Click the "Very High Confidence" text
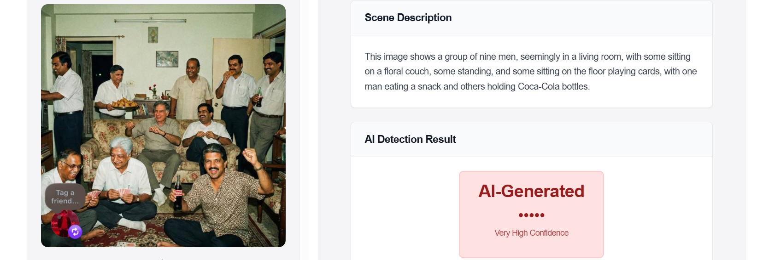 point(531,233)
